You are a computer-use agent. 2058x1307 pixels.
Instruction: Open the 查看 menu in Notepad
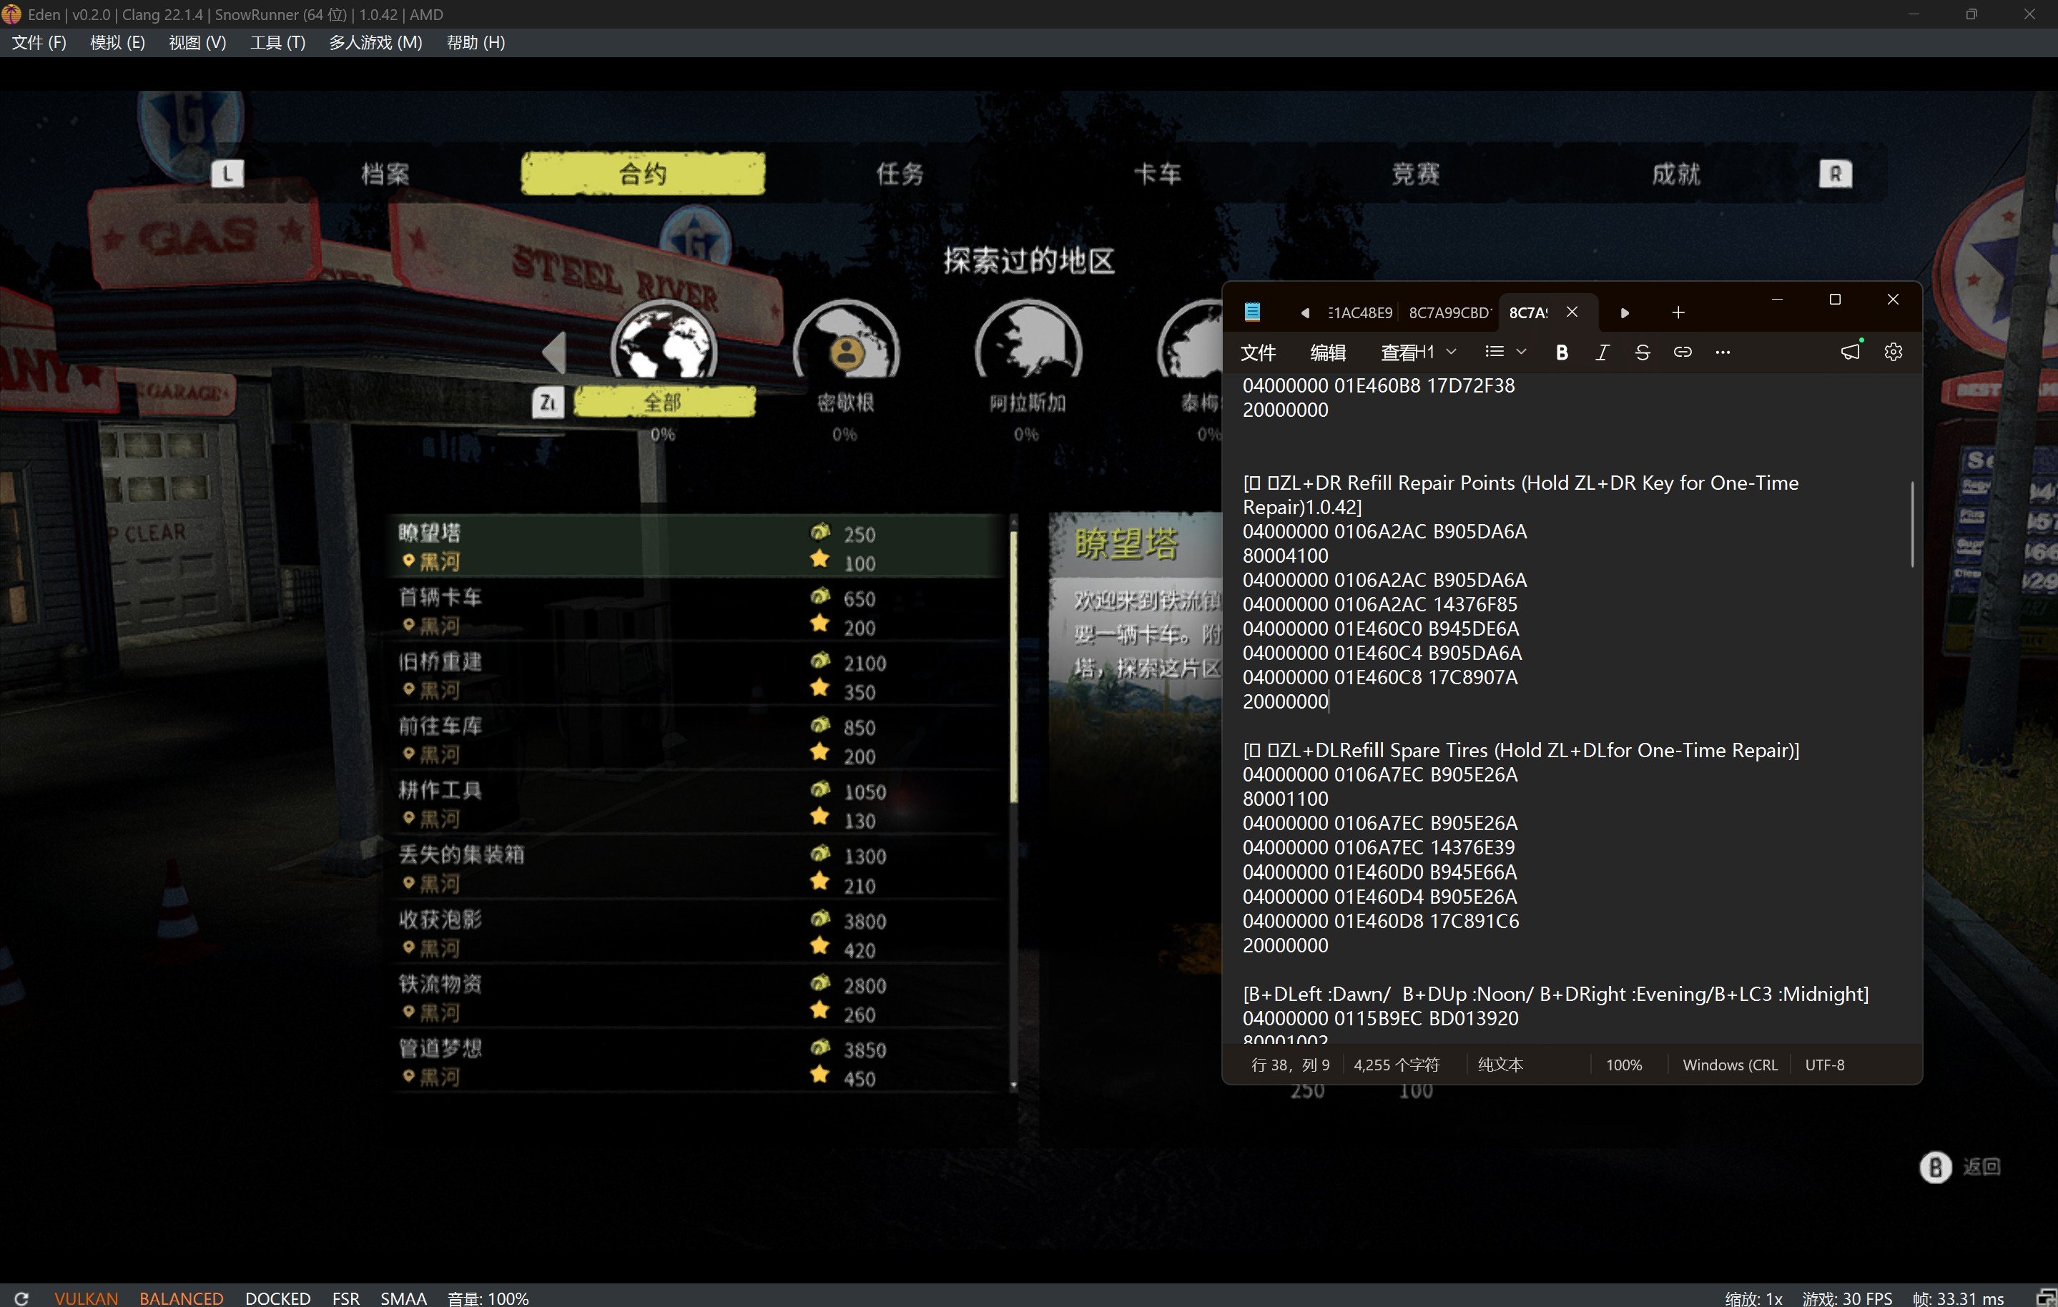(1399, 352)
